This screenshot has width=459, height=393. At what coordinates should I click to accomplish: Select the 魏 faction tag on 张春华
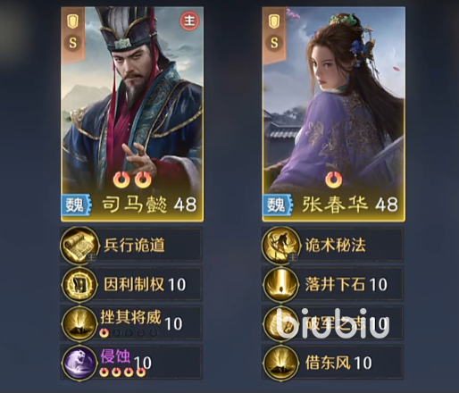278,205
